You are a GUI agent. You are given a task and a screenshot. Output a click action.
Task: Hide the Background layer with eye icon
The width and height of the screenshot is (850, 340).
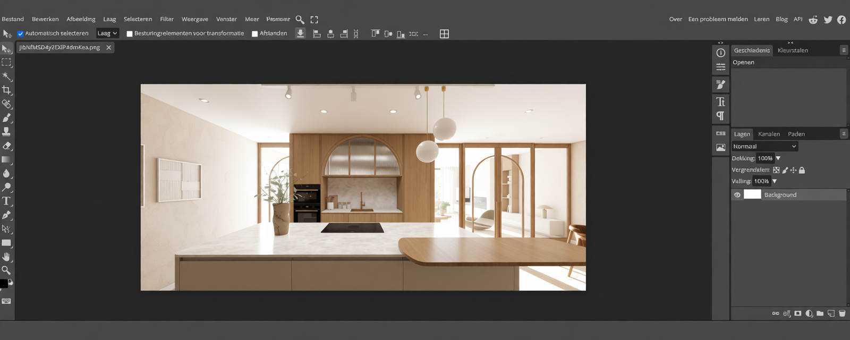coord(737,195)
